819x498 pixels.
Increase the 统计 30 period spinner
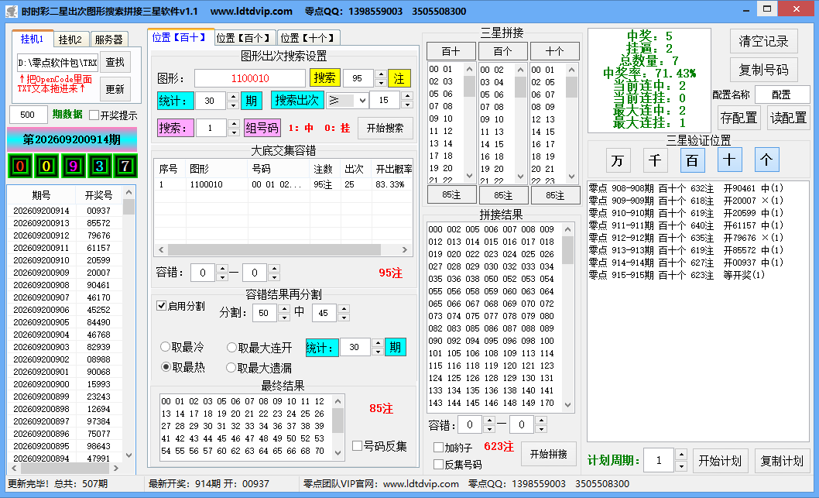pos(233,96)
